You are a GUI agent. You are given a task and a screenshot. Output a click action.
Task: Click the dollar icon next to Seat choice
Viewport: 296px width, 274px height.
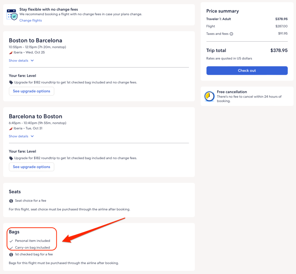pyautogui.click(x=11, y=201)
